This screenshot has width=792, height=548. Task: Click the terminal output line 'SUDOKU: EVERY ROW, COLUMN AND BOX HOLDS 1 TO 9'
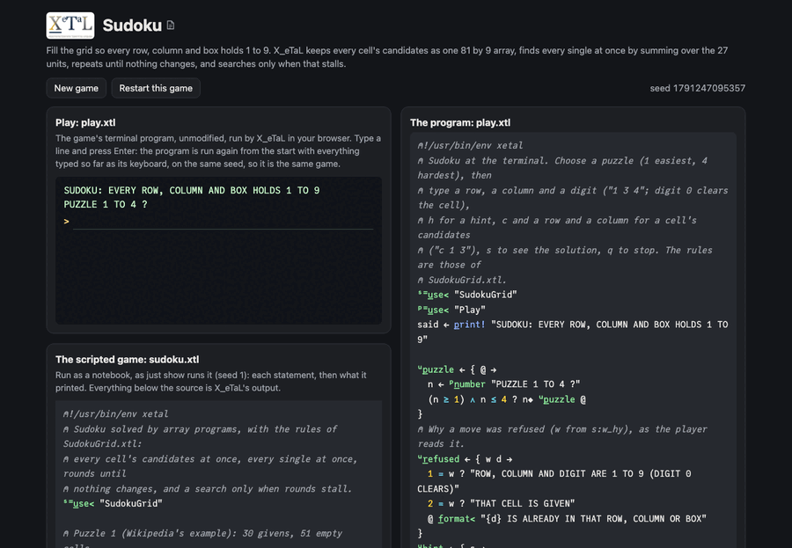[192, 190]
